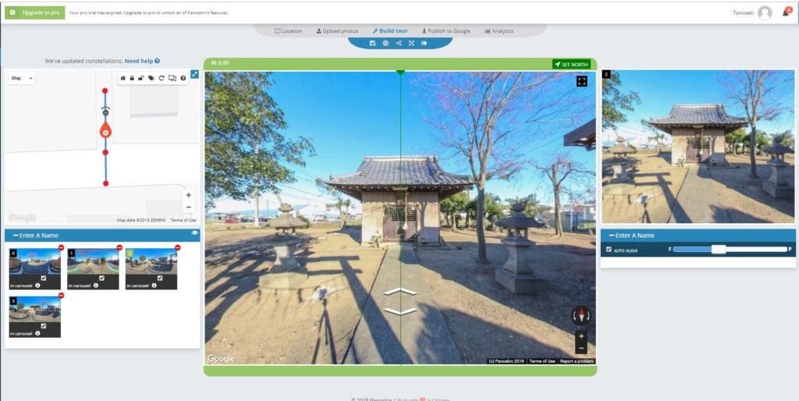Viewport: 799px width, 401px height.
Task: Expand the map panel with blue arrow icon
Action: pos(194,74)
